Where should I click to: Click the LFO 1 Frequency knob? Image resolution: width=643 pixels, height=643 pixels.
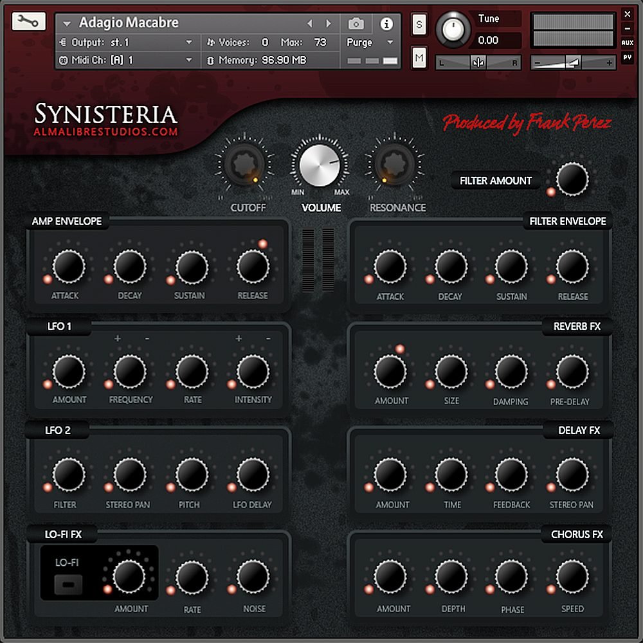tap(130, 372)
